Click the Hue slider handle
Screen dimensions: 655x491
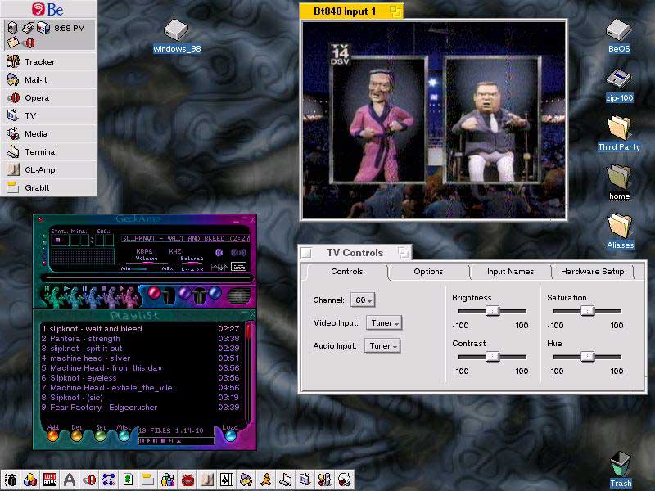[587, 357]
